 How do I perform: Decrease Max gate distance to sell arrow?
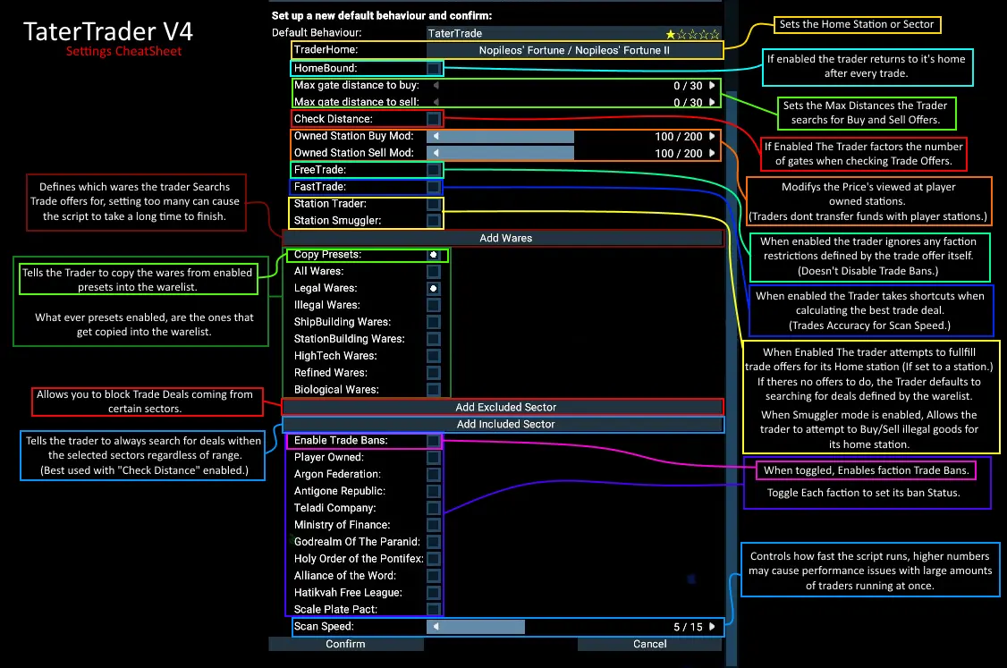[x=436, y=102]
